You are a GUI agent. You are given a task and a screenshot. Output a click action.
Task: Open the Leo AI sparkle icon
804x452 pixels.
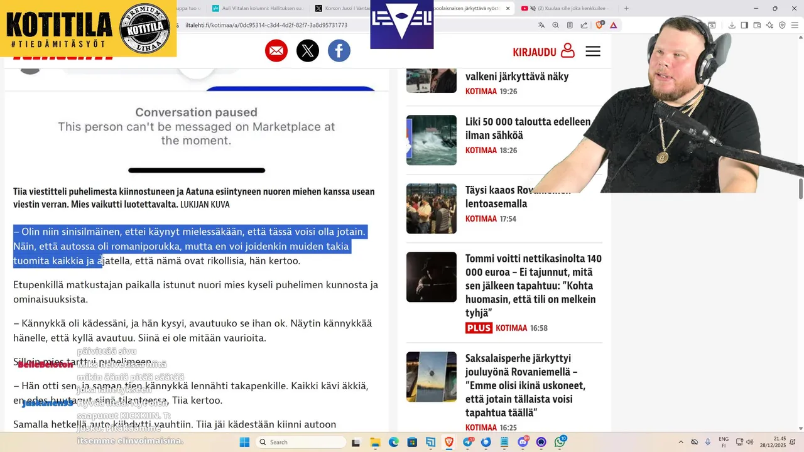(x=769, y=25)
